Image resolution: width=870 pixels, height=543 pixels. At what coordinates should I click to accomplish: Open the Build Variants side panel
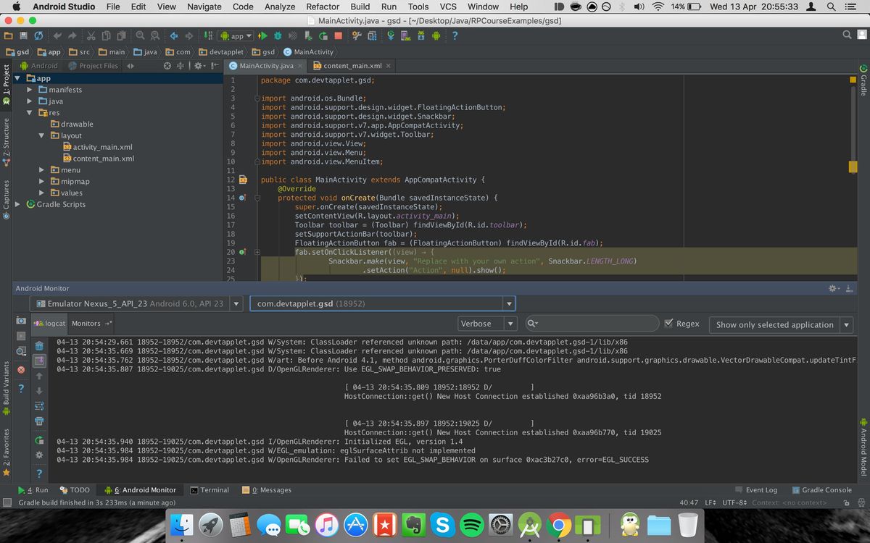tap(7, 390)
